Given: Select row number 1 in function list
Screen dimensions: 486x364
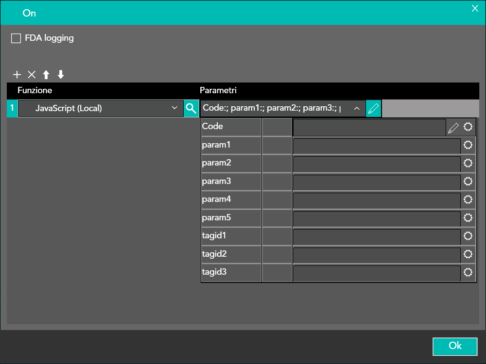Looking at the screenshot, I should (x=12, y=109).
